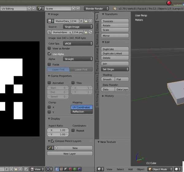Image resolution: width=184 pixels, height=172 pixels.
Task: Click the footer plus icon for new image
Action: (x=11, y=169)
